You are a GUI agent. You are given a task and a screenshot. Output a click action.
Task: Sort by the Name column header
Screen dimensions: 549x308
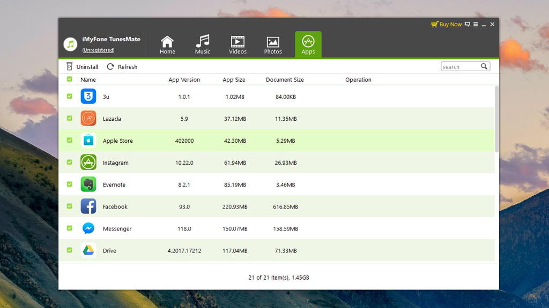pos(88,80)
